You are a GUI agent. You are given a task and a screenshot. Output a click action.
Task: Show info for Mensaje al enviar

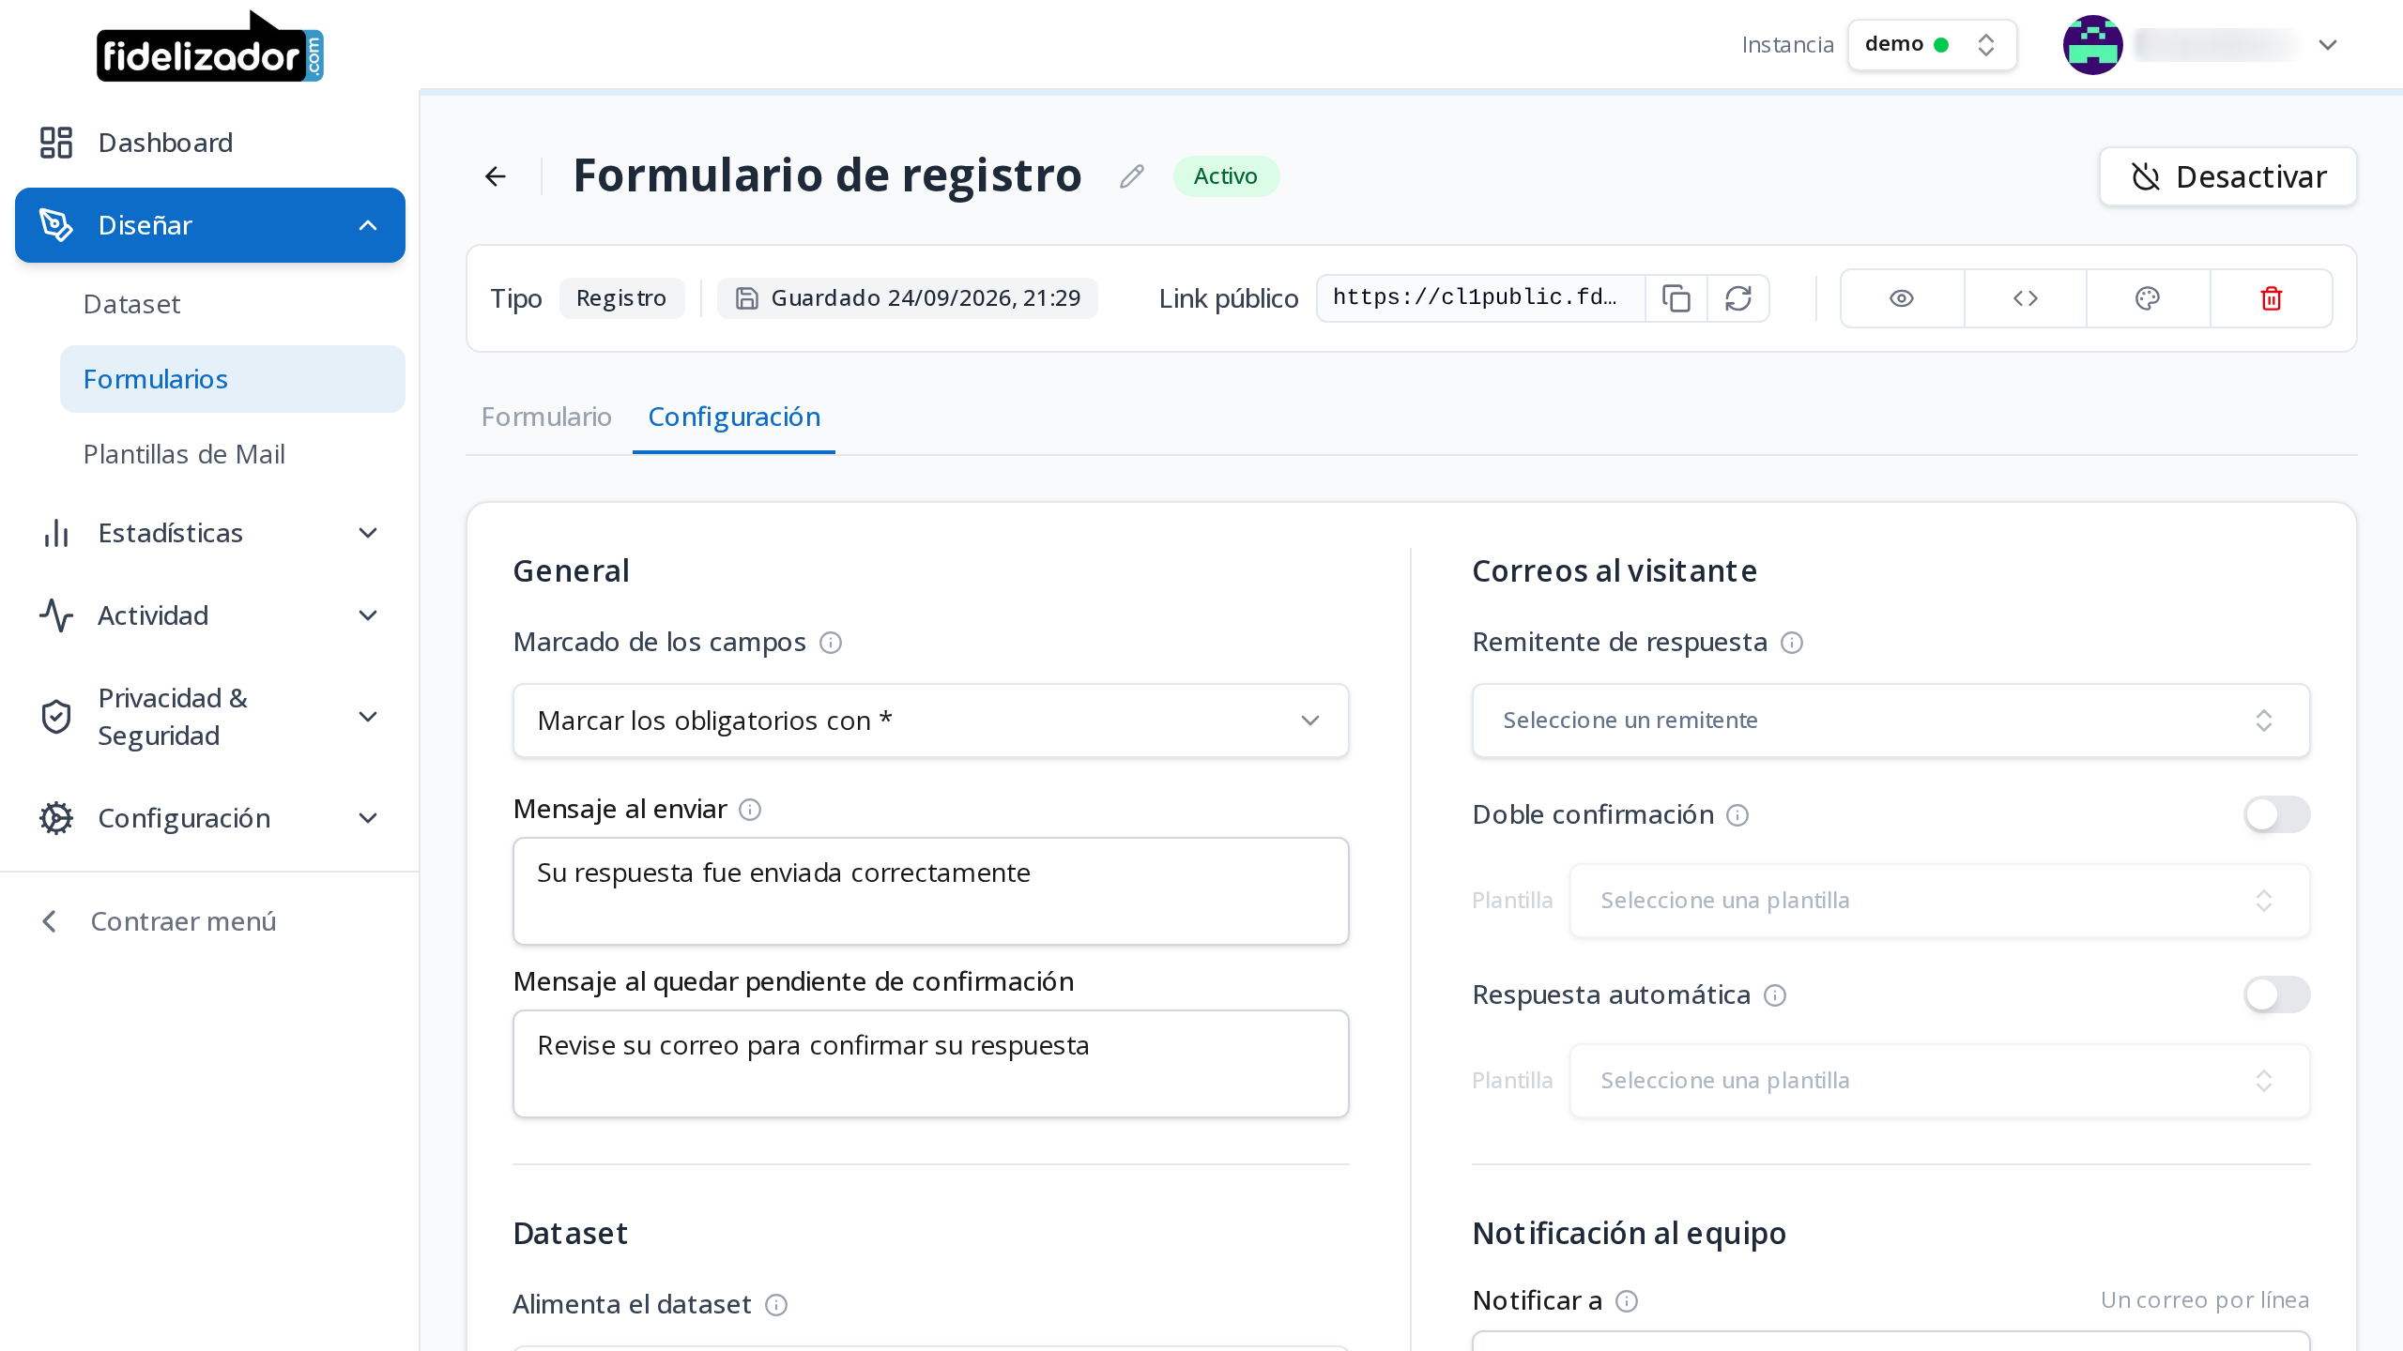(750, 810)
